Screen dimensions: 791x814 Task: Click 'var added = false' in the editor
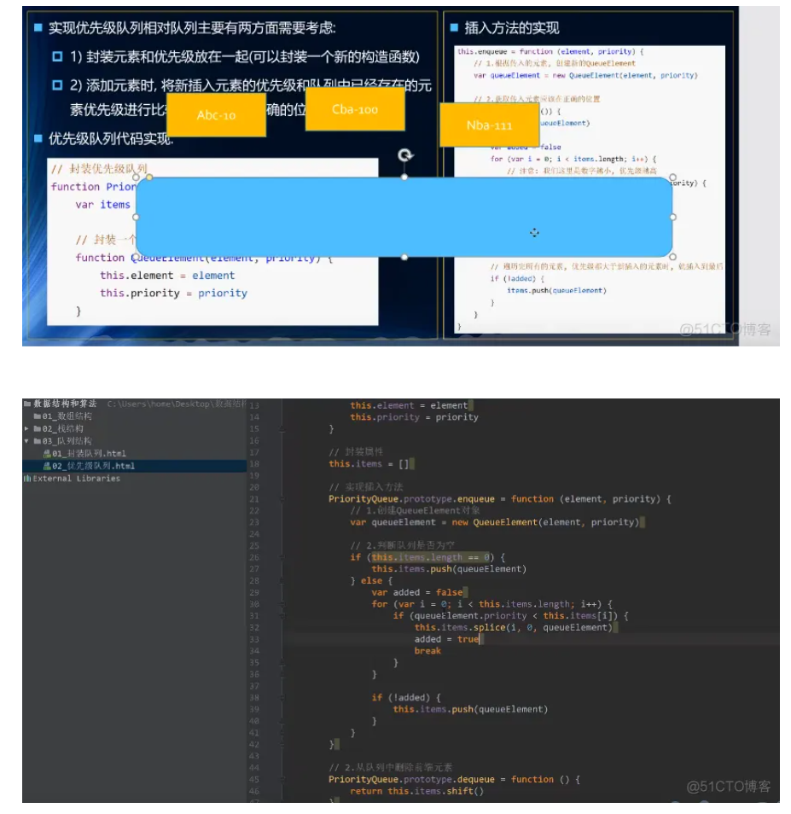pos(416,592)
